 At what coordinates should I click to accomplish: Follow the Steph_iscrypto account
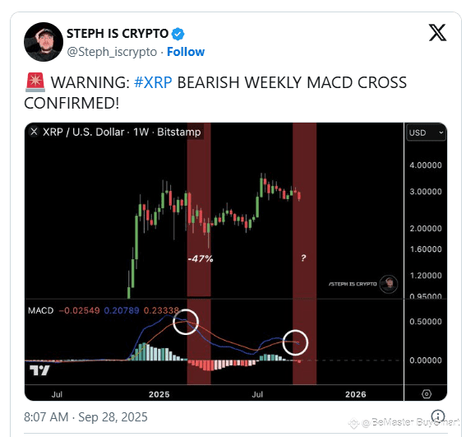point(186,52)
